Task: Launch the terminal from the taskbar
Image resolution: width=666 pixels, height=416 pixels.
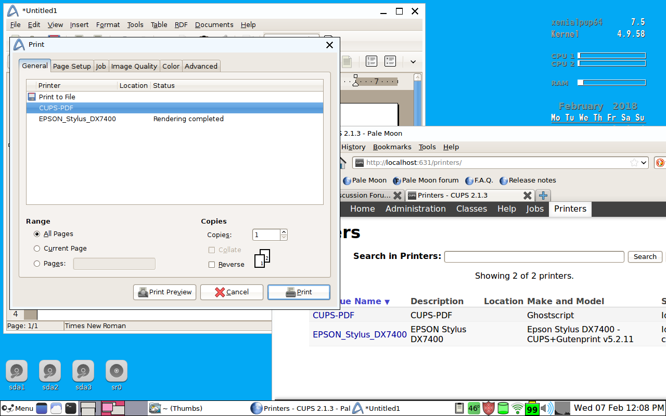Action: pyautogui.click(x=71, y=408)
